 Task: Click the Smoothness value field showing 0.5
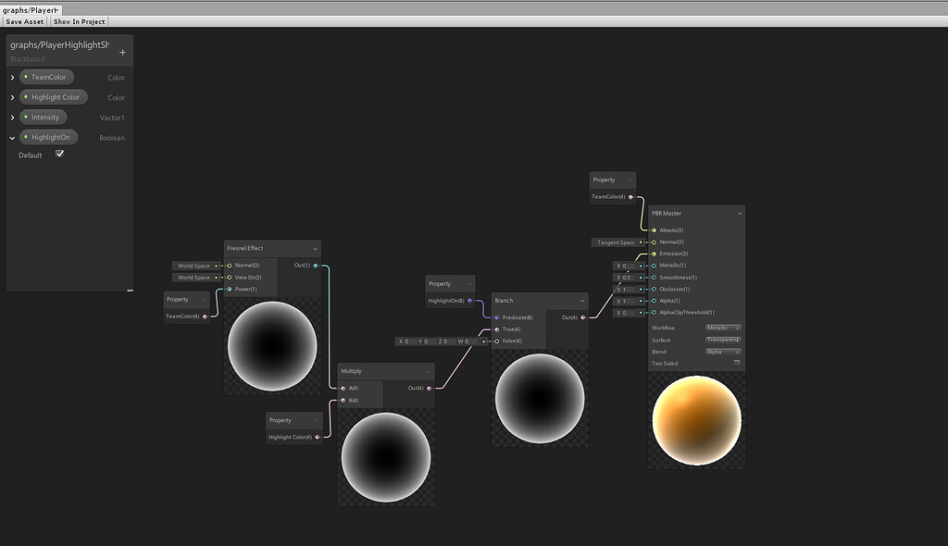coord(625,278)
